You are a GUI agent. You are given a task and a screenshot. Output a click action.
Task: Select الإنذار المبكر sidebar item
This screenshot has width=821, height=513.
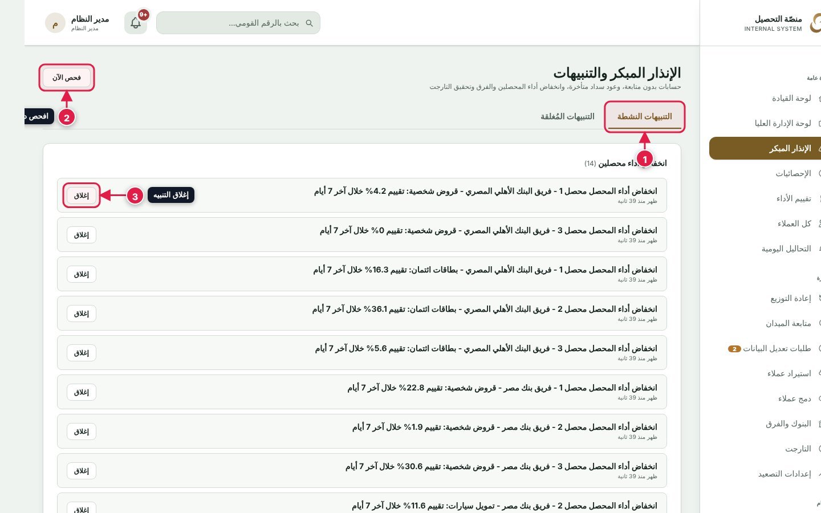point(765,148)
